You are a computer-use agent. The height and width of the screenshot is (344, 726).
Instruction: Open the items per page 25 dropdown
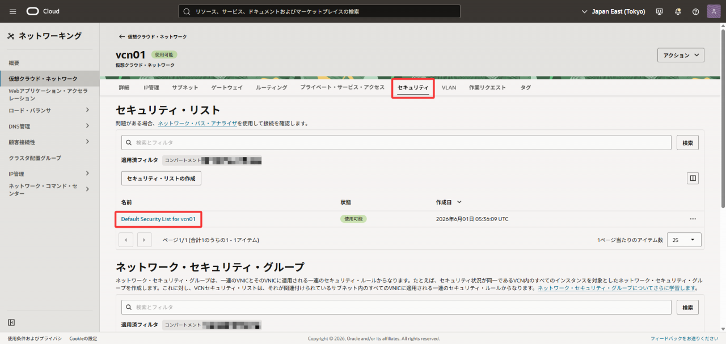684,240
